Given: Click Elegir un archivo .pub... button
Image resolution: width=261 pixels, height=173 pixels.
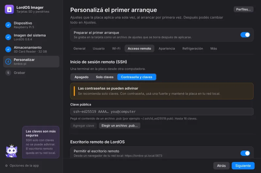Looking at the screenshot, I should pyautogui.click(x=119, y=126).
